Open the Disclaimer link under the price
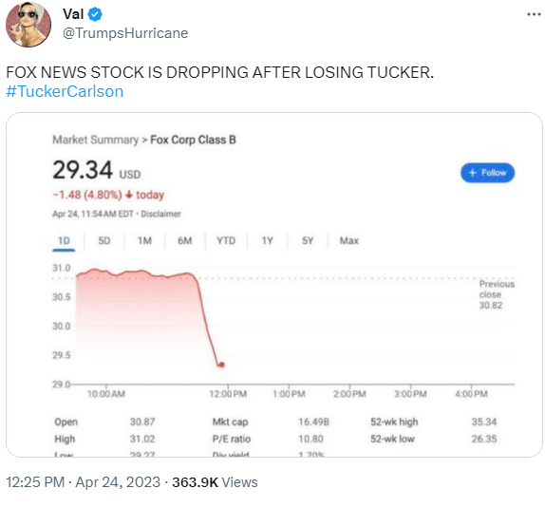Viewport: 545px width, 507px height. click(x=160, y=214)
